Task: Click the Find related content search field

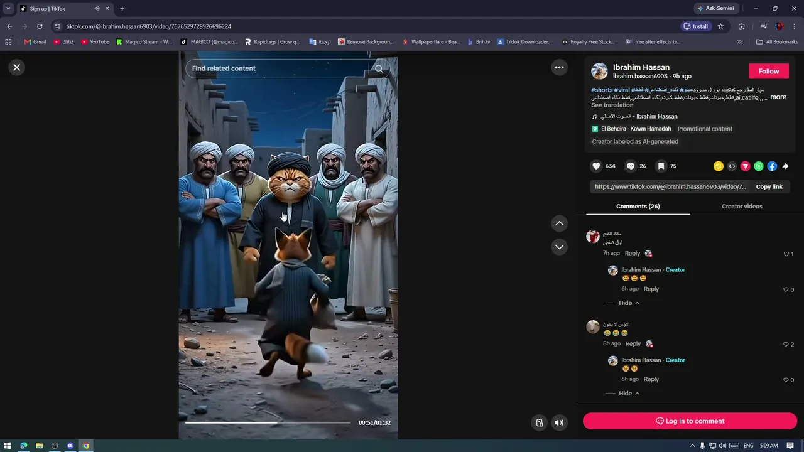Action: [288, 68]
